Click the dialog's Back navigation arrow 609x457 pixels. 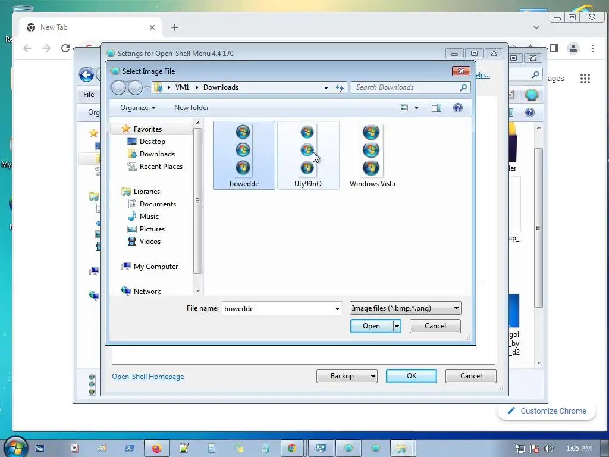tap(118, 87)
